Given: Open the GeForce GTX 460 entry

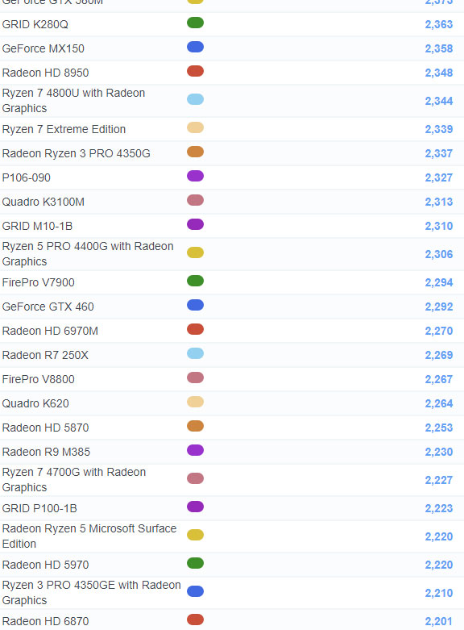Looking at the screenshot, I should click(48, 307).
